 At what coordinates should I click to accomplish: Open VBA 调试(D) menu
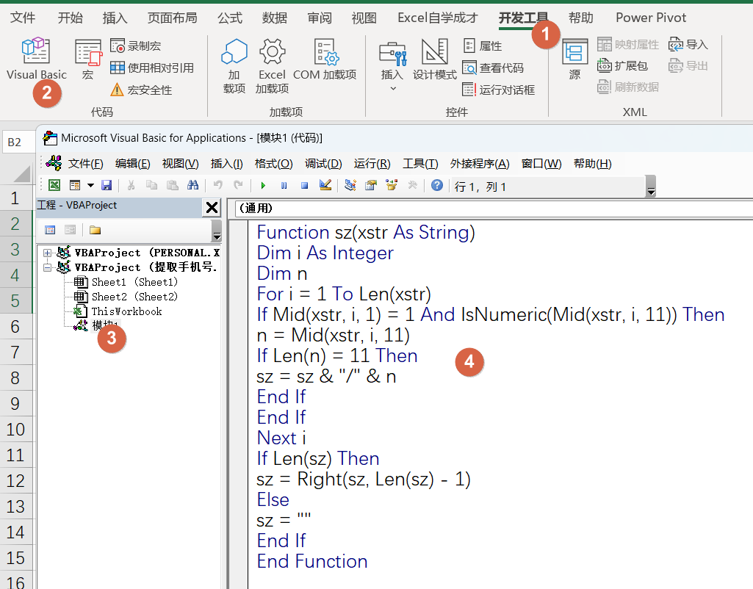(x=323, y=164)
